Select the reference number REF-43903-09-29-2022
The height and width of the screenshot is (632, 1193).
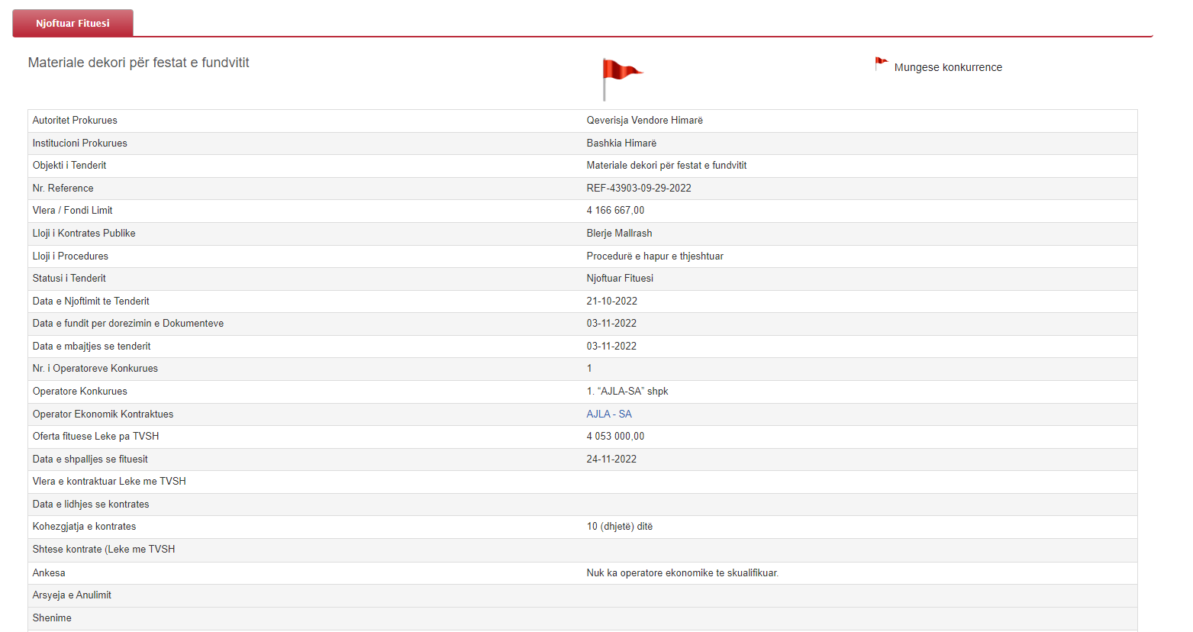(x=638, y=188)
